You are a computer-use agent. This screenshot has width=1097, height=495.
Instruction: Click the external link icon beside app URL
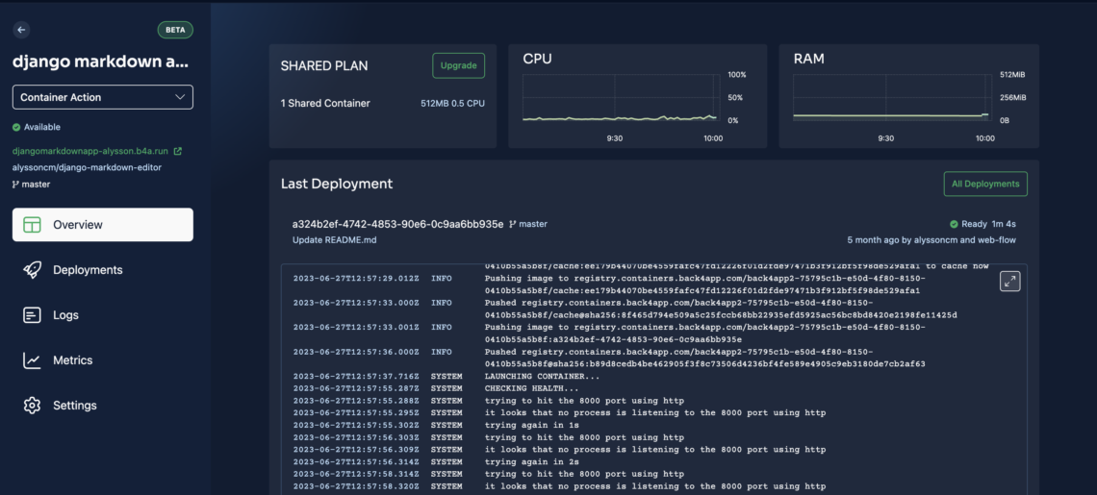pos(178,151)
